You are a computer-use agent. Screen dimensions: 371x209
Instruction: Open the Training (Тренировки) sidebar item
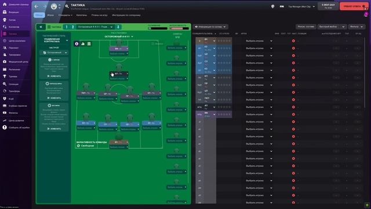pos(14,55)
